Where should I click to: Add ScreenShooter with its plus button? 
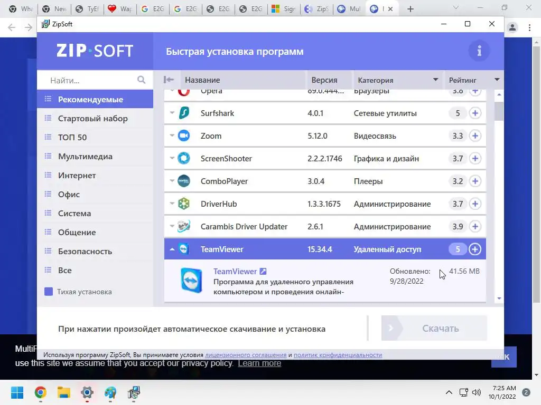[x=475, y=158]
